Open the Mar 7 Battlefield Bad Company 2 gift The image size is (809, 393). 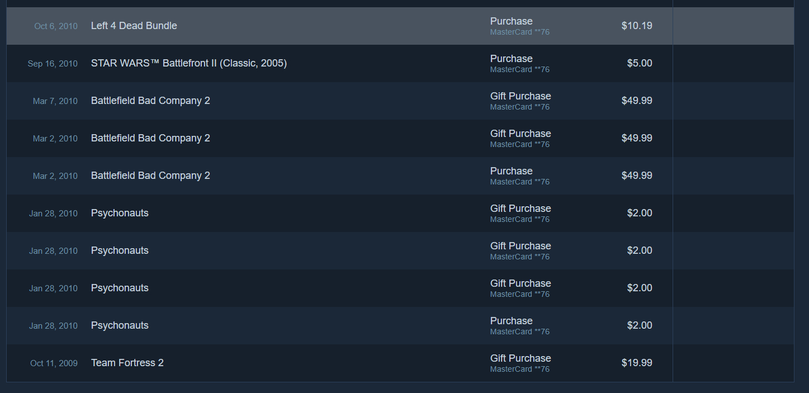point(150,101)
